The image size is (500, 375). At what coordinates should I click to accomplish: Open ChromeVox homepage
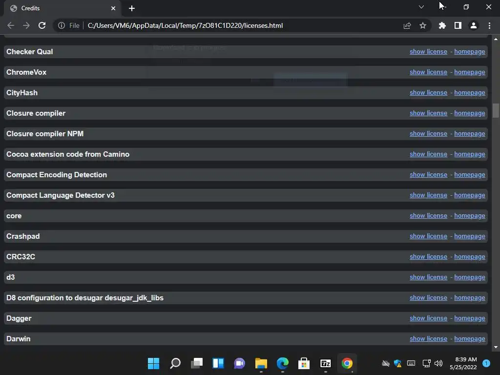coord(470,72)
